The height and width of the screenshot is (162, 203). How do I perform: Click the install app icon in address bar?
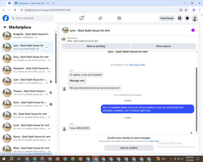(x=181, y=10)
